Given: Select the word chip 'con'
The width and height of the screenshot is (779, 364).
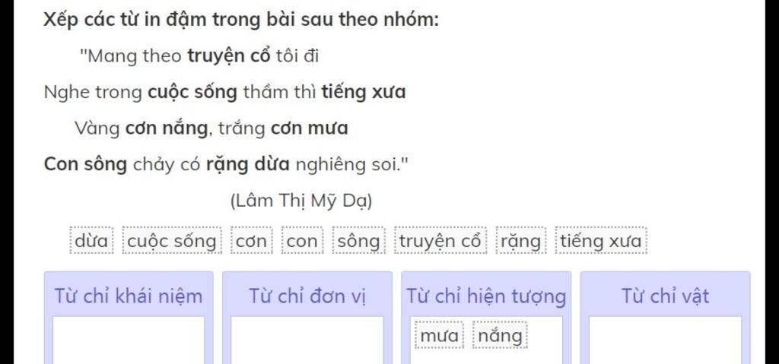Looking at the screenshot, I should pos(302,241).
